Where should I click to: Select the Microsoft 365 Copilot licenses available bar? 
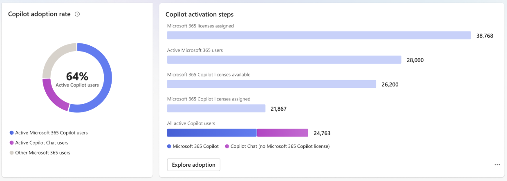click(x=271, y=84)
